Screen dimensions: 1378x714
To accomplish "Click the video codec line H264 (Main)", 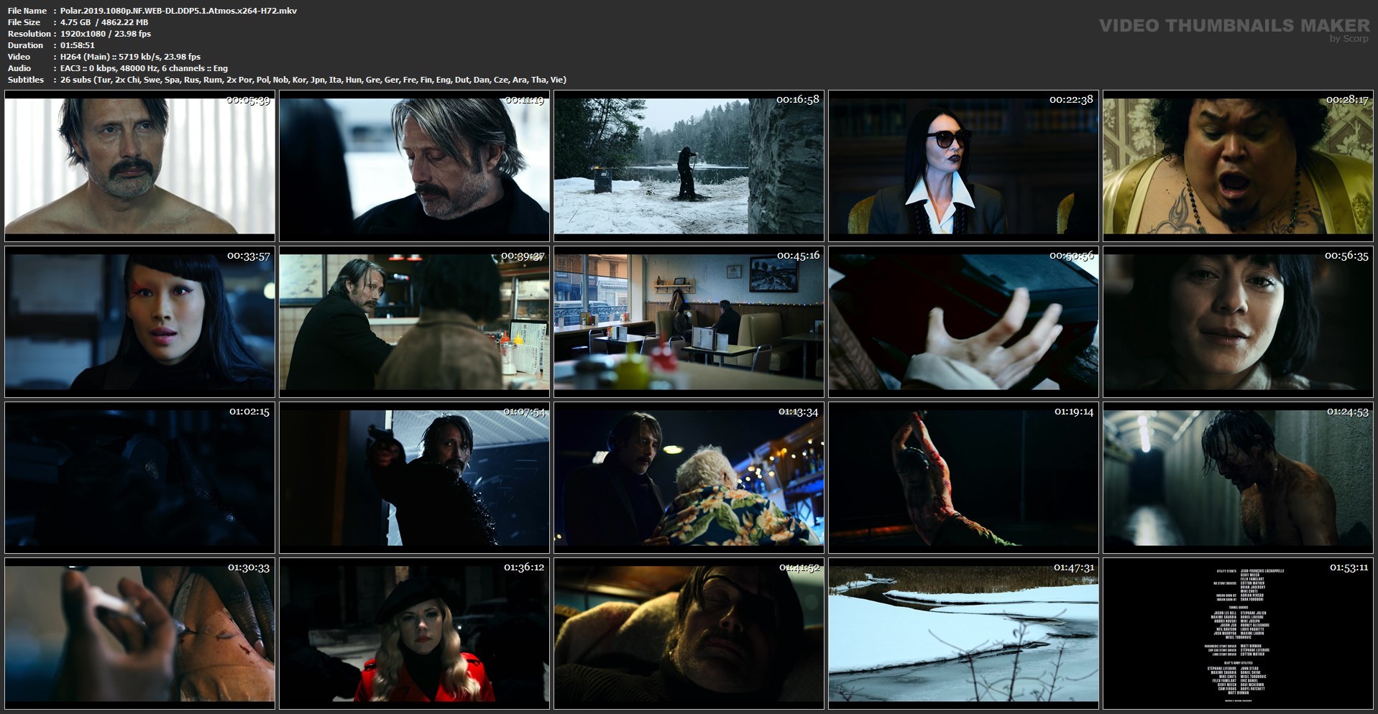I will [130, 57].
